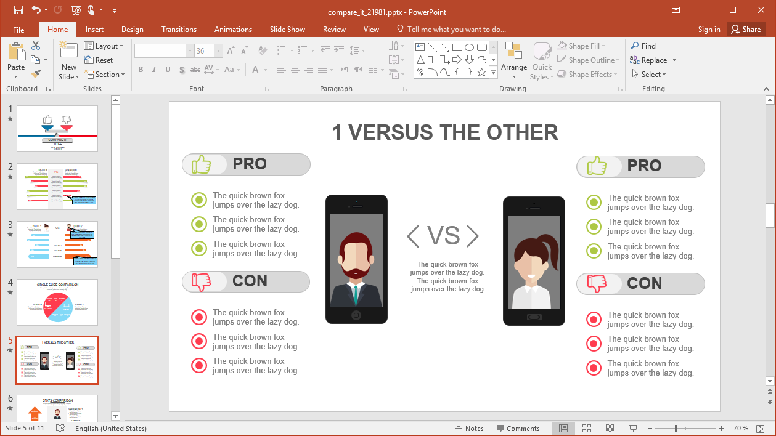Image resolution: width=776 pixels, height=436 pixels.
Task: Open the font size dropdown
Action: [219, 51]
